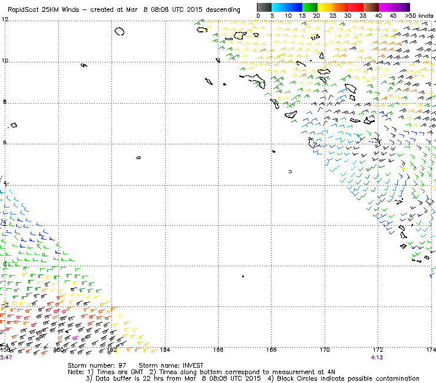Click the 'Storm number: 97' text
Screen dimensions: 436x383
[97, 365]
